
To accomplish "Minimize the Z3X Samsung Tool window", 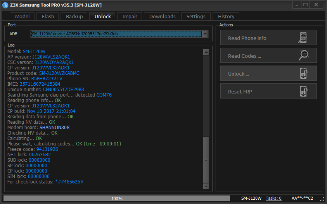I will 297,5.
